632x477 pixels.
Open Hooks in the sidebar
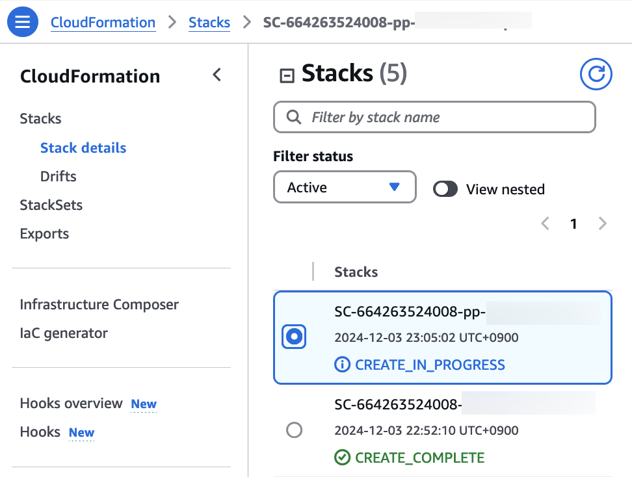pyautogui.click(x=40, y=432)
